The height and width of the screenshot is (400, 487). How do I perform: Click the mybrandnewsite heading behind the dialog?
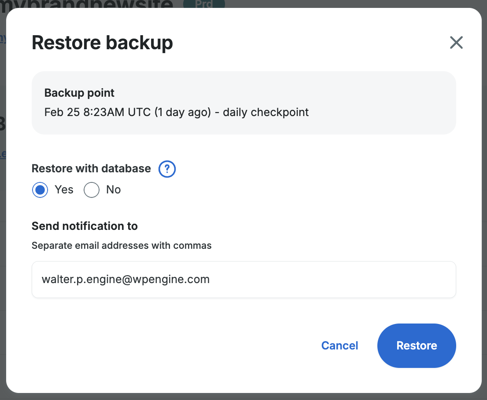point(88,4)
